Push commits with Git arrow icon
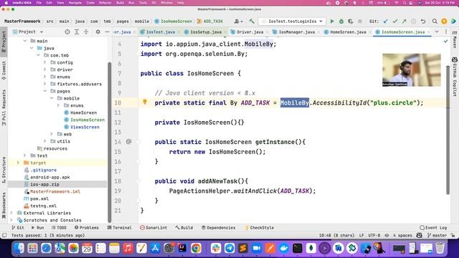 click(x=404, y=21)
